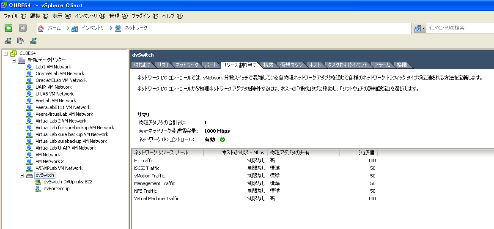
Task: Click ホーム in the breadcrumb bar
Action: point(54,28)
